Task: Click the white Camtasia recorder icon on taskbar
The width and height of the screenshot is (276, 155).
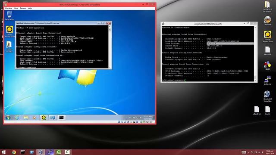Action: [x=67, y=152]
